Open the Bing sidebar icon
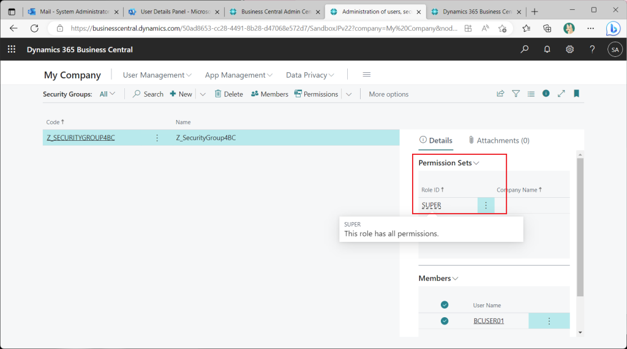 612,28
